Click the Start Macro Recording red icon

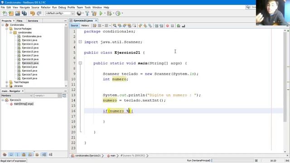168,26
